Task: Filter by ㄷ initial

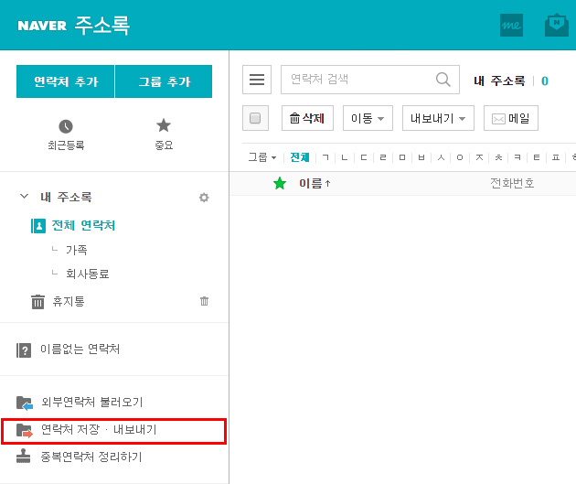Action: [364, 157]
